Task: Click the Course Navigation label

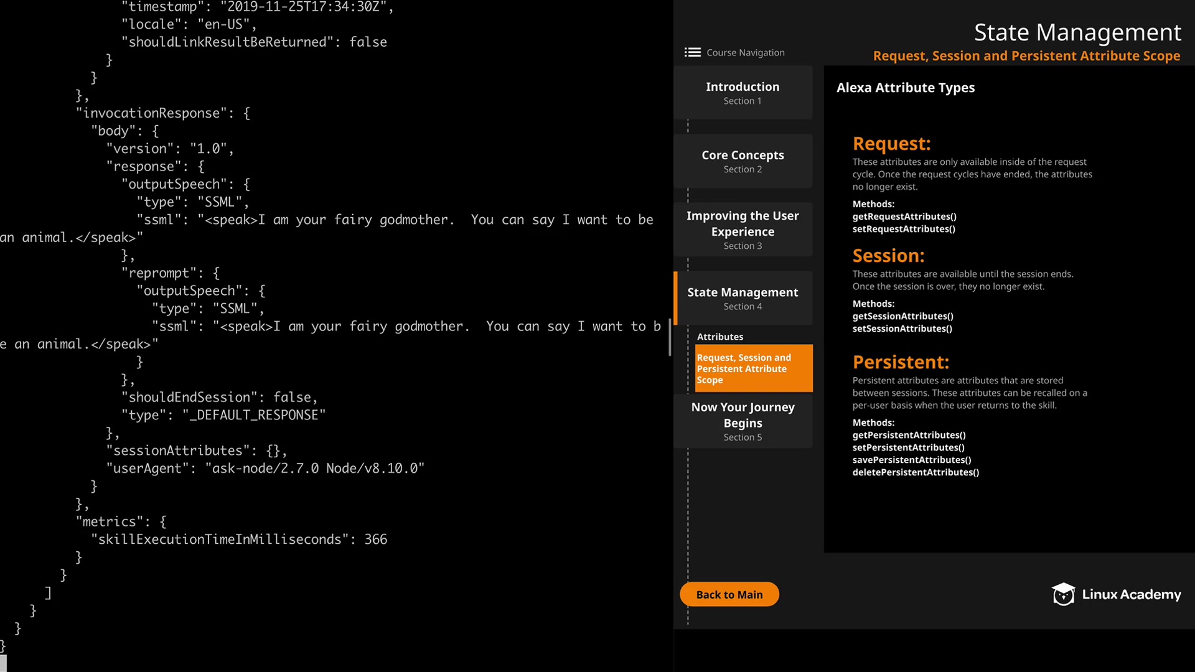Action: pos(745,52)
